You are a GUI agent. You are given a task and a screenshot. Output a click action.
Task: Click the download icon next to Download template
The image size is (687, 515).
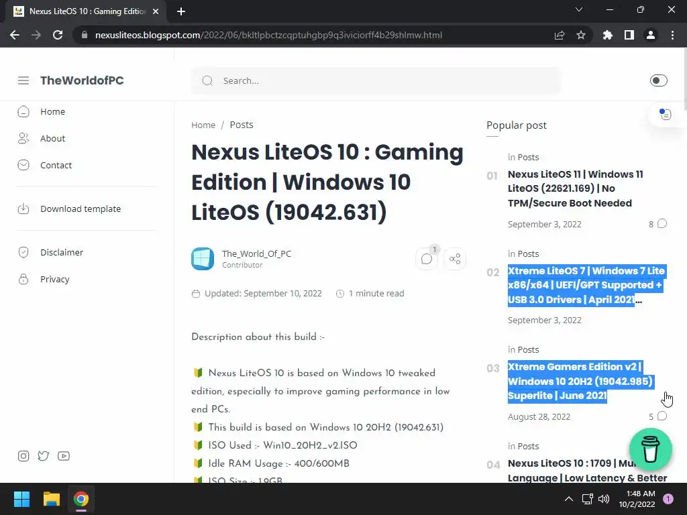point(23,209)
